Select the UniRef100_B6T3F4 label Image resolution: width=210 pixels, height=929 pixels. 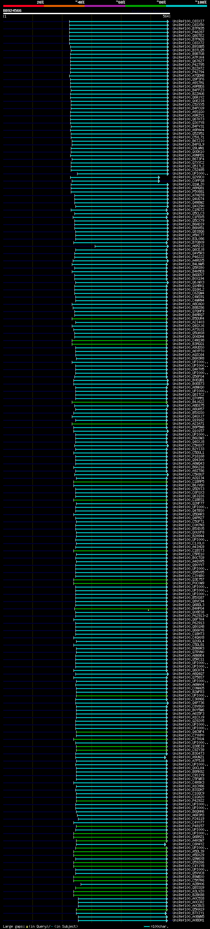(188, 159)
